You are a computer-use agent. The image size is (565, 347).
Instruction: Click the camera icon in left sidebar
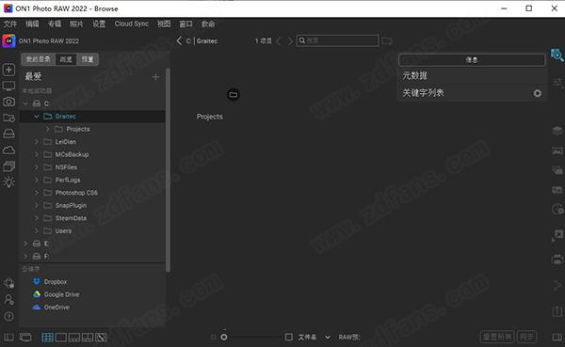(9, 102)
